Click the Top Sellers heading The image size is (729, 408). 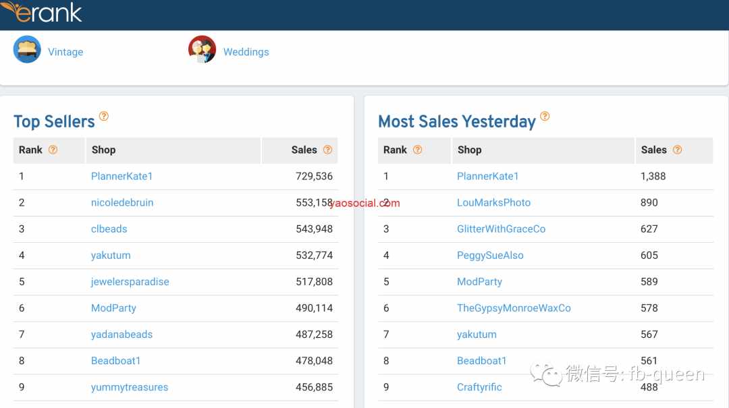[x=55, y=122]
